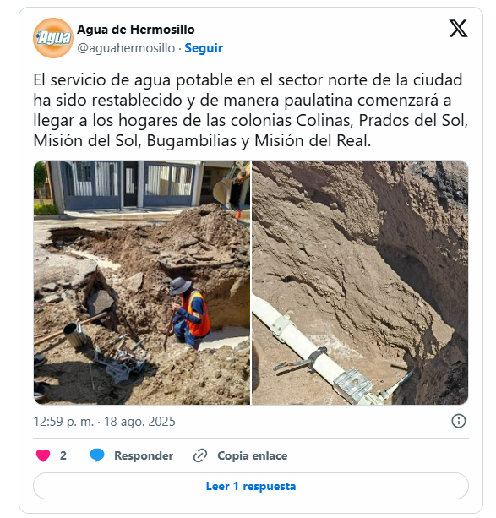The image size is (496, 518).
Task: Click the Agua de Hermosillo profile avatar
Action: point(53,38)
